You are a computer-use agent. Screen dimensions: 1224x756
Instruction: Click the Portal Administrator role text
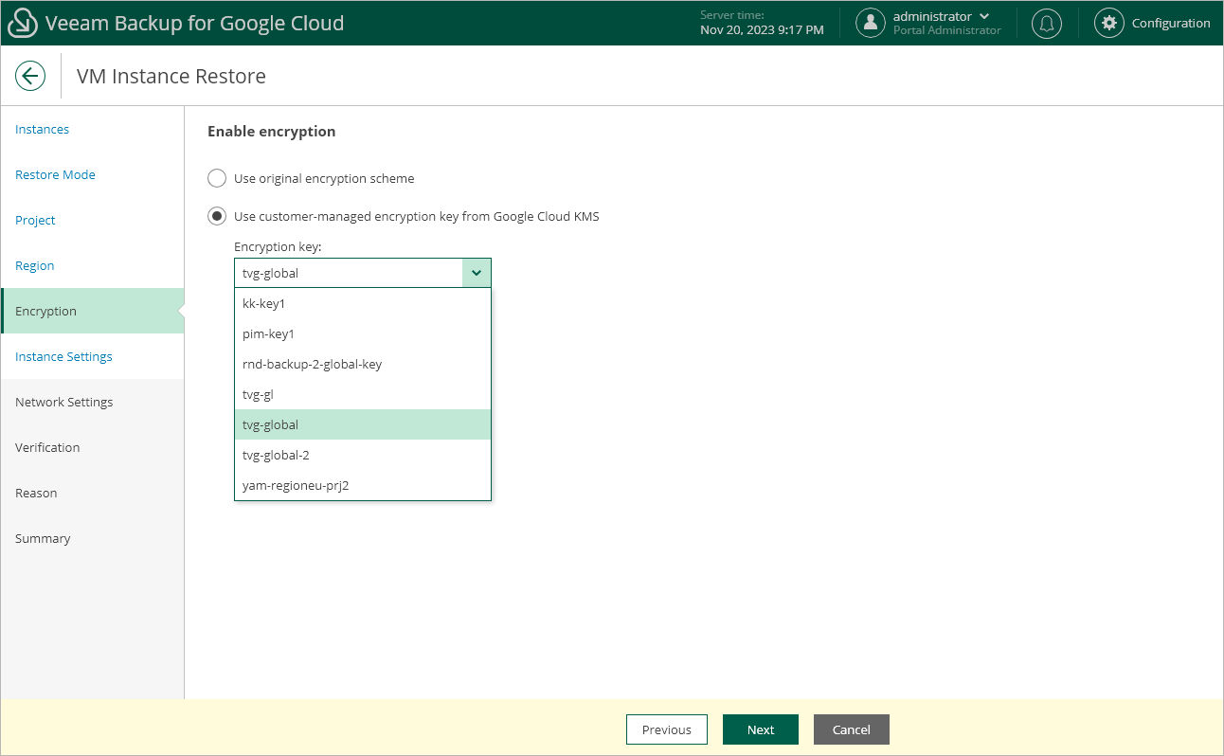coord(947,30)
